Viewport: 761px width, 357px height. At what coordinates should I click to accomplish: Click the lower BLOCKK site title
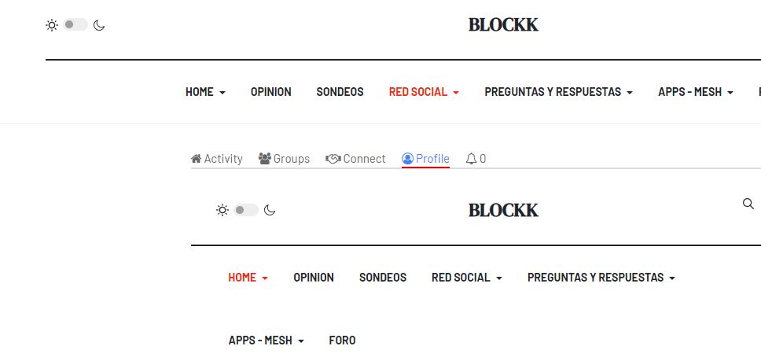[x=503, y=210]
